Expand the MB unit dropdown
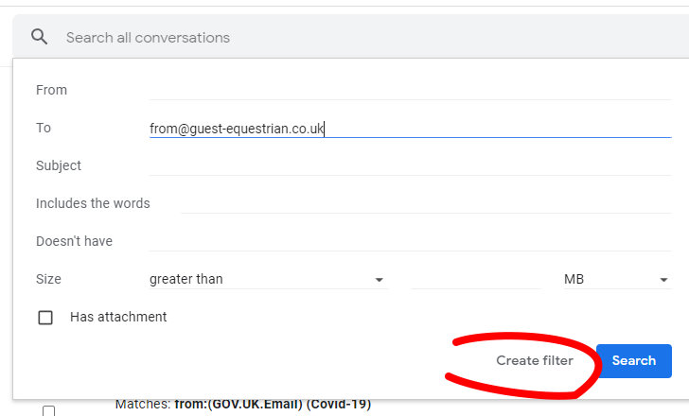This screenshot has width=689, height=416. 616,279
